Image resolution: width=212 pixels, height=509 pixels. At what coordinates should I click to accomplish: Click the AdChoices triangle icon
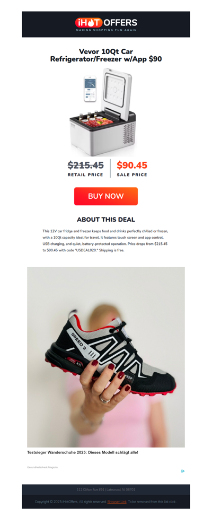[183, 471]
